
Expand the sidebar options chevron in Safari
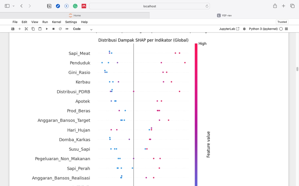click(x=13, y=6)
